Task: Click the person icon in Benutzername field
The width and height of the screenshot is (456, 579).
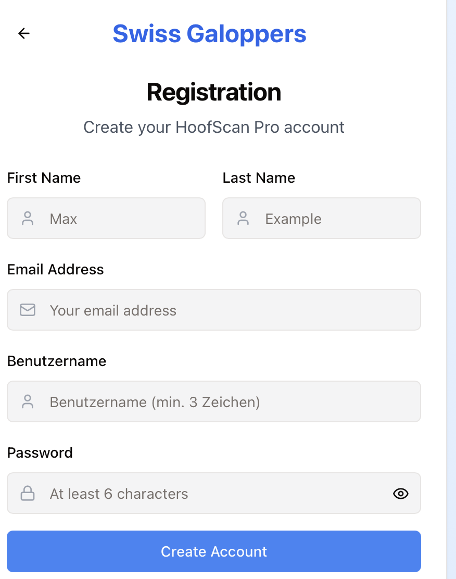Action: [x=28, y=401]
